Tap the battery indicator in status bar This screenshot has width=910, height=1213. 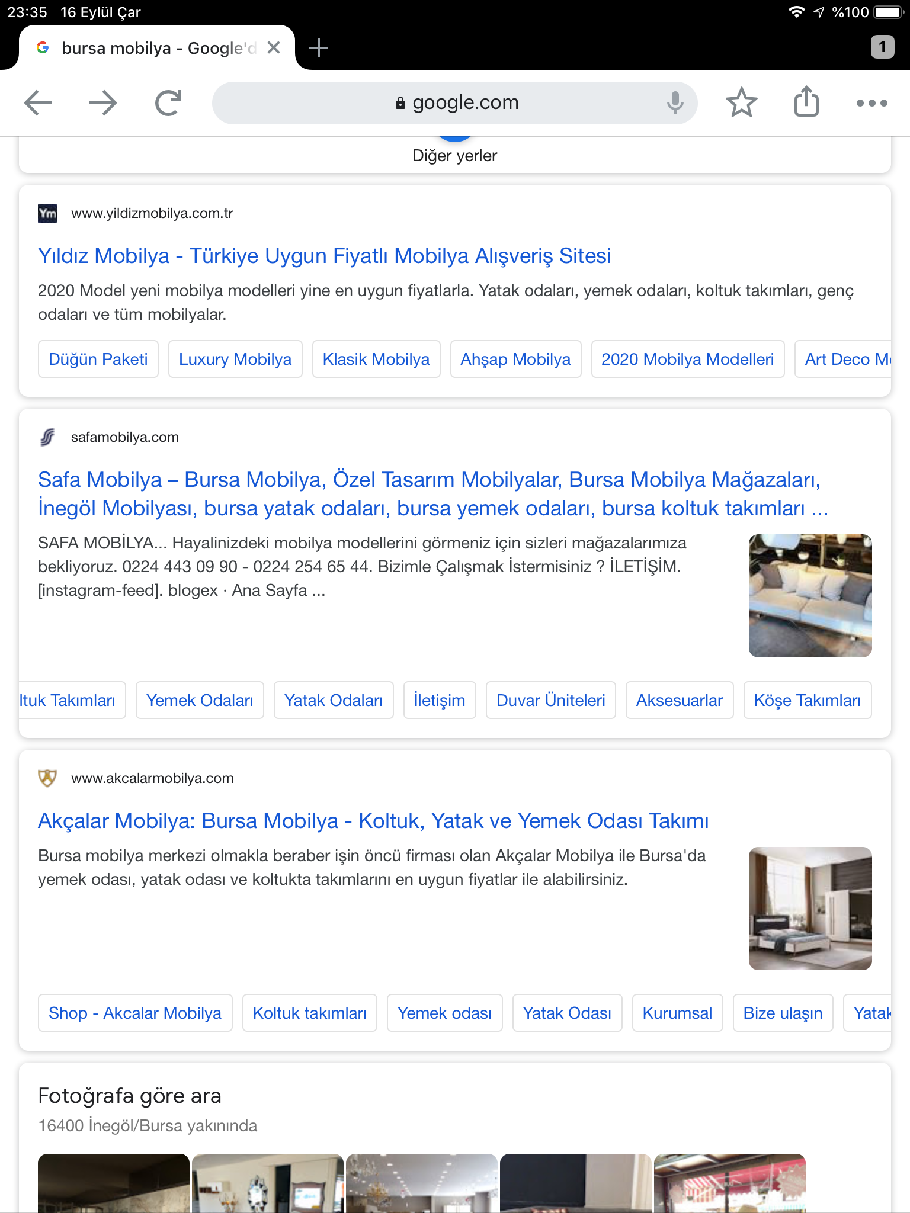pyautogui.click(x=888, y=12)
